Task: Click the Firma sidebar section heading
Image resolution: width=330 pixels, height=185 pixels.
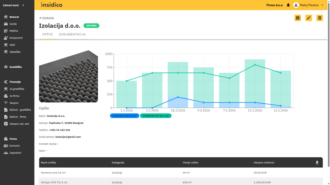Action: click(13, 139)
